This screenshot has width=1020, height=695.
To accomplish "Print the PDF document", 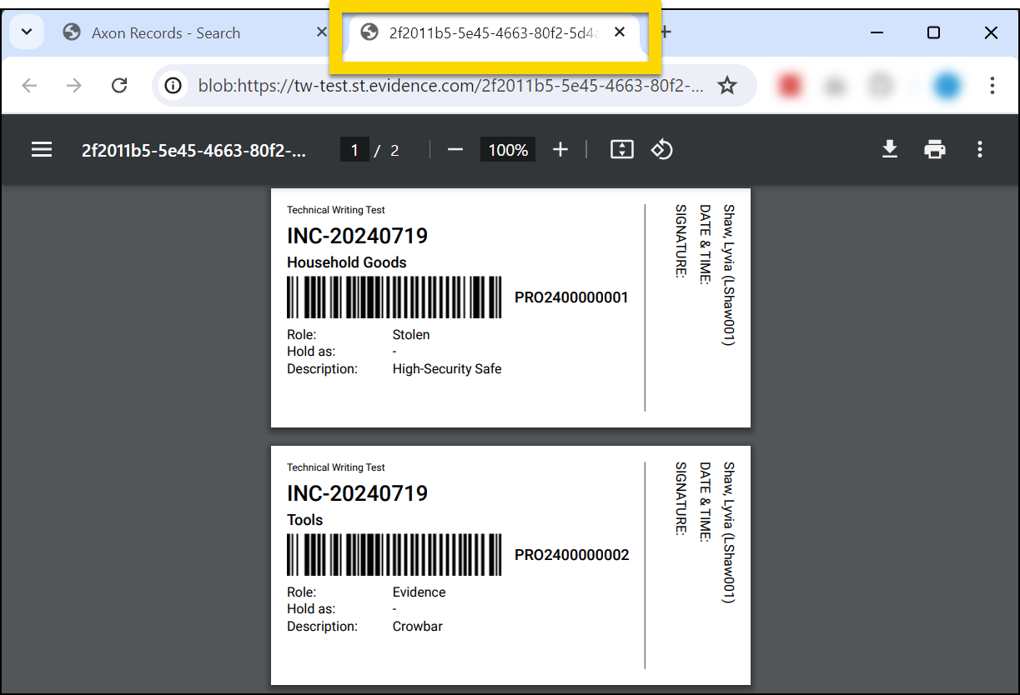I will point(934,149).
